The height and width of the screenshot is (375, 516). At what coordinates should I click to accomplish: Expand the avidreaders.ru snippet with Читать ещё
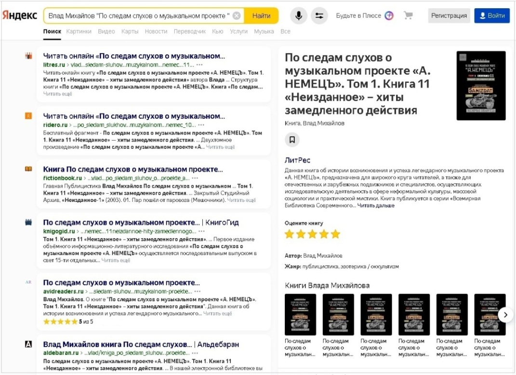(217, 313)
